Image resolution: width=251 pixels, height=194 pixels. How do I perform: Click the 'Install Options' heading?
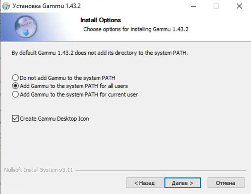pos(100,20)
